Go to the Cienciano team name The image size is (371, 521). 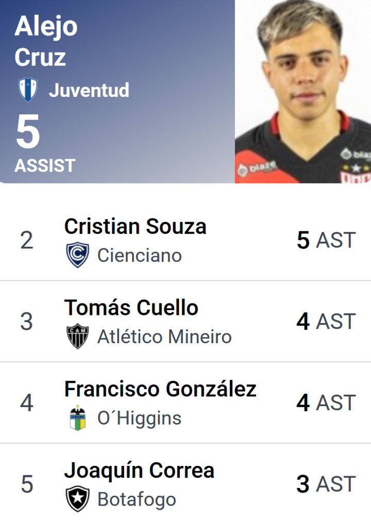tap(140, 256)
